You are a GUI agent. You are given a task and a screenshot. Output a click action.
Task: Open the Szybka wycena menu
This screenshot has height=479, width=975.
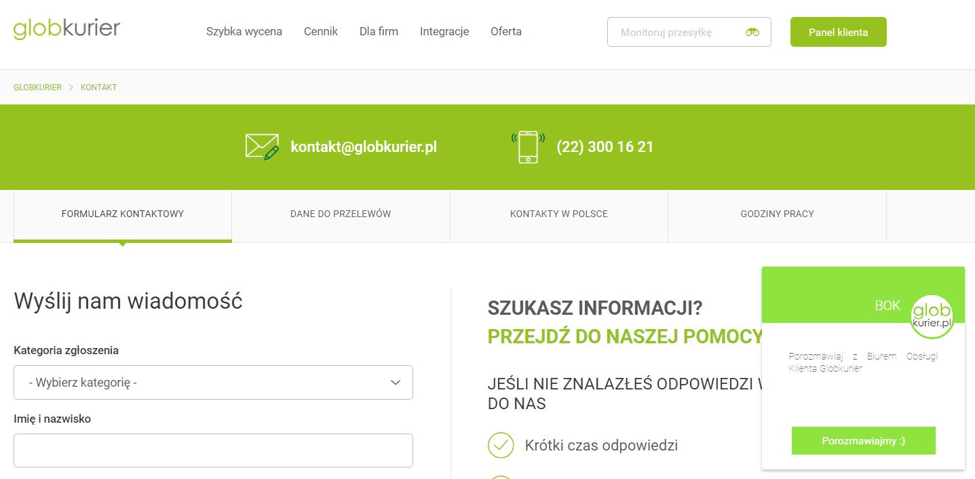click(244, 31)
